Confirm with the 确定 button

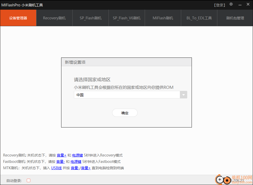[x=125, y=113]
